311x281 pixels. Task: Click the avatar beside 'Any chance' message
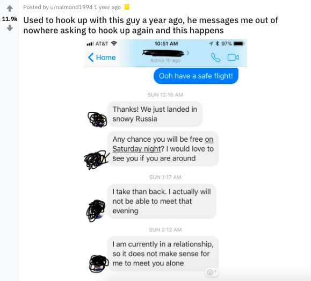click(x=97, y=160)
